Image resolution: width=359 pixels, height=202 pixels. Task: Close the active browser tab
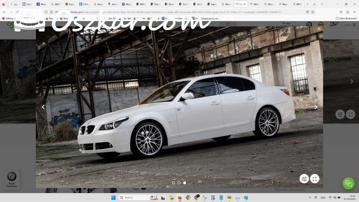click(x=245, y=4)
